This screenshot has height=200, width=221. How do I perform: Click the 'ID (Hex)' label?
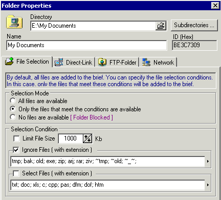(x=183, y=37)
